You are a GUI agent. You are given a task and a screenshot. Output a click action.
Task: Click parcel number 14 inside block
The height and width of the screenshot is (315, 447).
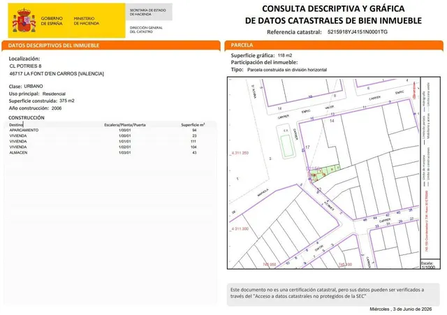pyautogui.click(x=332, y=121)
